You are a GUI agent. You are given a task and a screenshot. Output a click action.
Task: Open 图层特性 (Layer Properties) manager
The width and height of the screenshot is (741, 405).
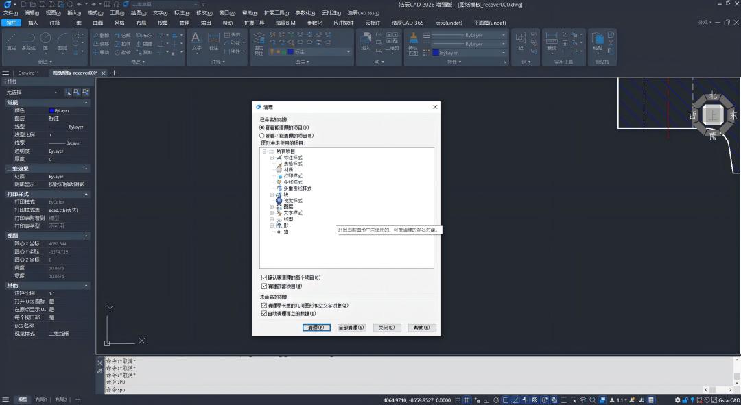[259, 42]
